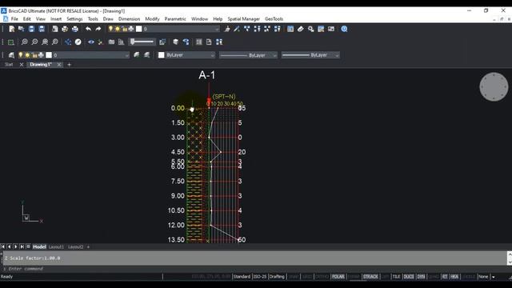Open the GeoTools menu
Viewport: 512px width, 288px height.
pos(274,19)
